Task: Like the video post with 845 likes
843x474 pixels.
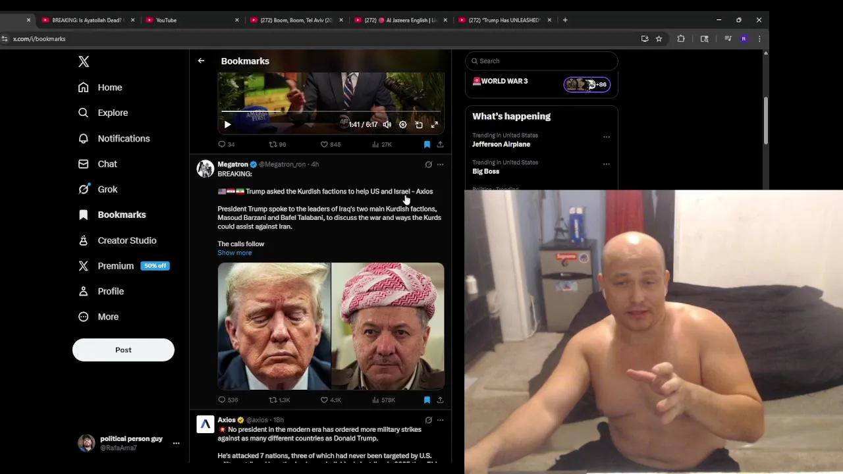Action: pos(331,144)
